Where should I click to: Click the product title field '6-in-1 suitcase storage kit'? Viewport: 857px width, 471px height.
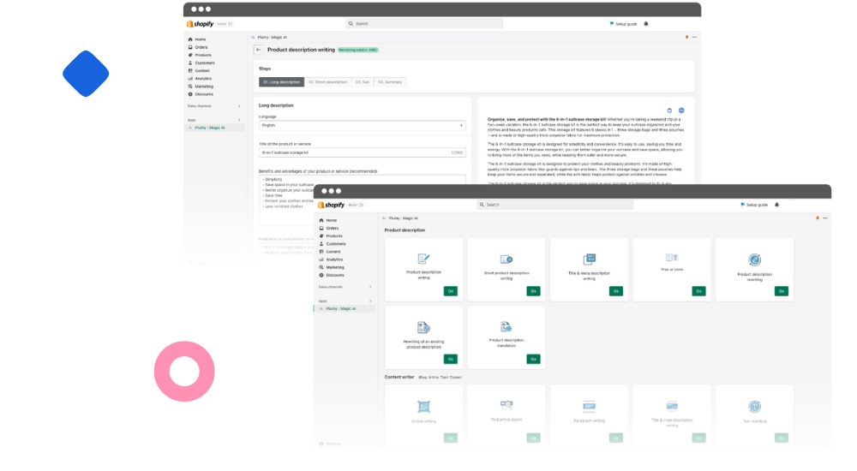363,153
